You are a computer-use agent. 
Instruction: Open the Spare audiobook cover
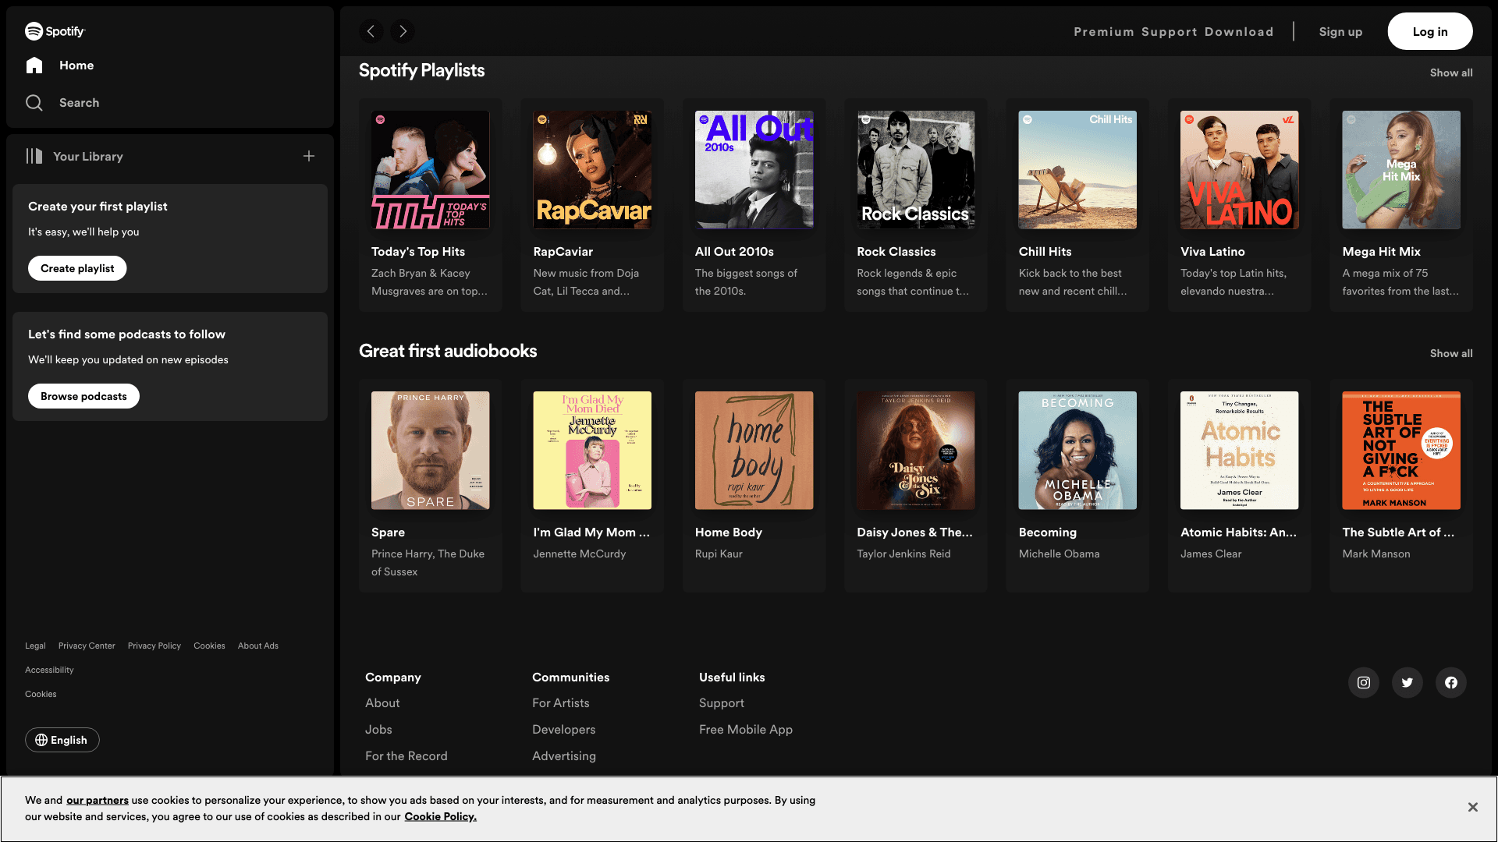tap(431, 451)
